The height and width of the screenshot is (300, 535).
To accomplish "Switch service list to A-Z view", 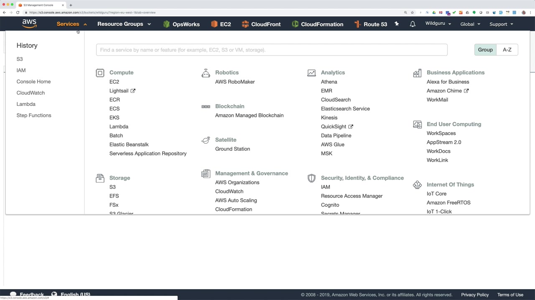I will point(507,50).
